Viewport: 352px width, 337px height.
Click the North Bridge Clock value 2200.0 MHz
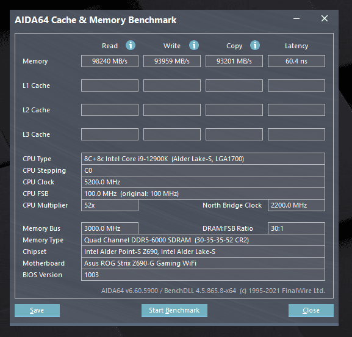click(x=296, y=205)
